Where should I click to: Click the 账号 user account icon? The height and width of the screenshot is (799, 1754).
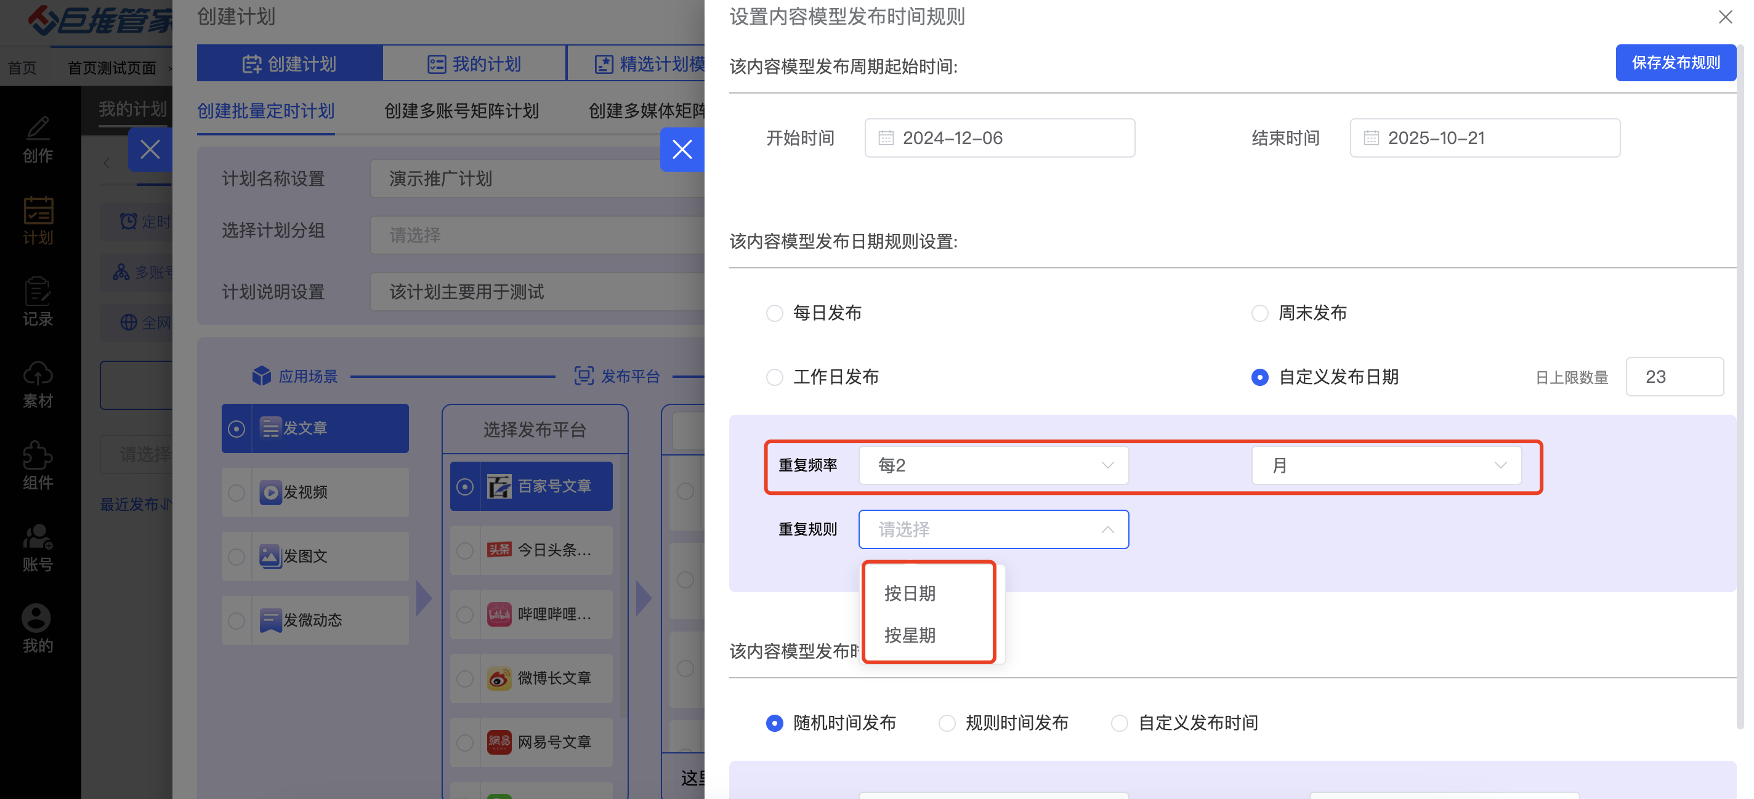click(38, 537)
